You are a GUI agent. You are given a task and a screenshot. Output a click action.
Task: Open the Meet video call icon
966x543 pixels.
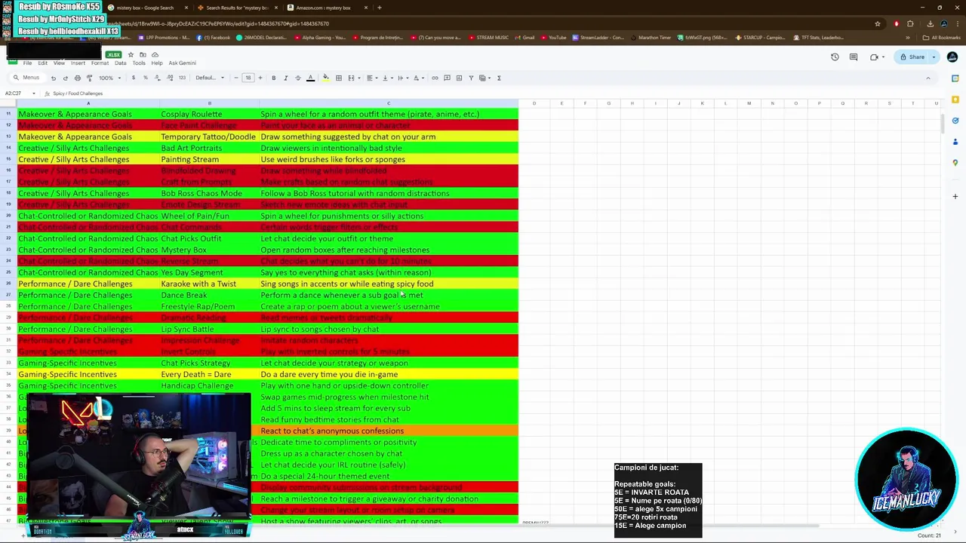tap(874, 57)
